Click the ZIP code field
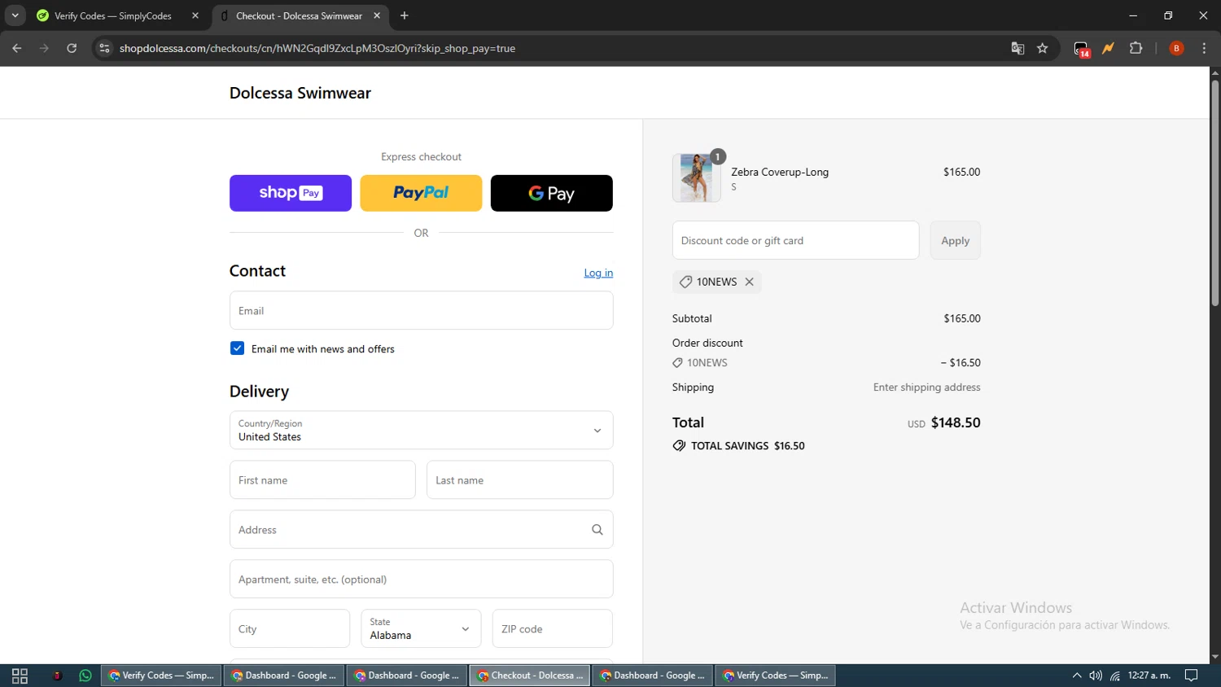Image resolution: width=1221 pixels, height=687 pixels. 553,628
